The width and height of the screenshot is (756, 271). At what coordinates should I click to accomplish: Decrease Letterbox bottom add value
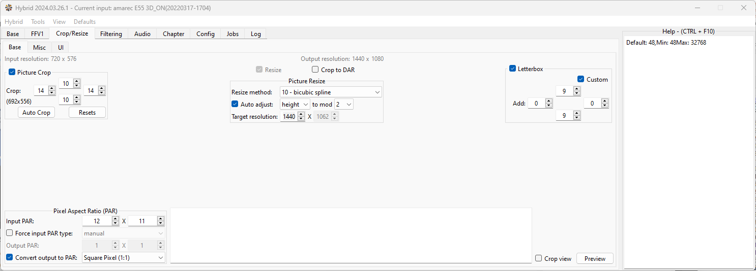click(x=576, y=118)
